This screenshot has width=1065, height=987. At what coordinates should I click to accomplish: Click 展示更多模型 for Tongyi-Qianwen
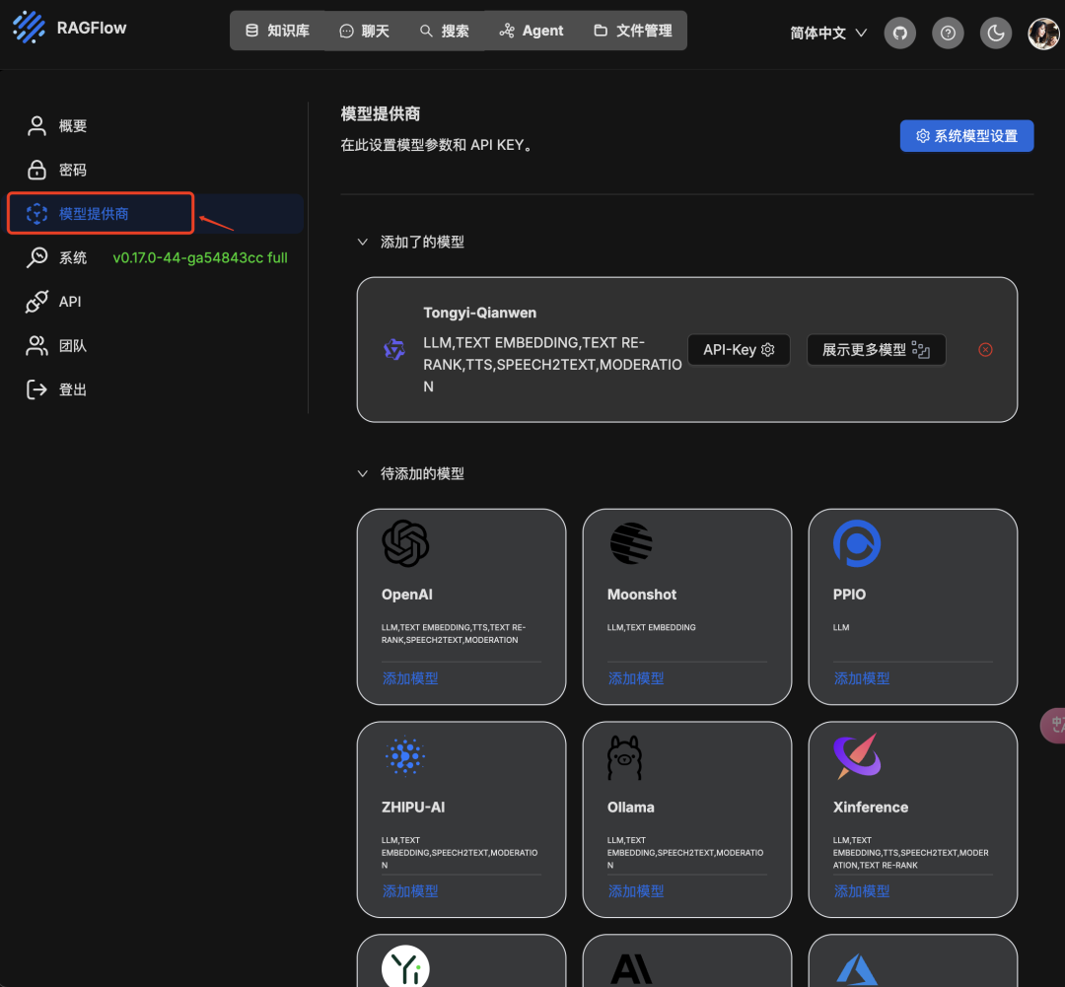pyautogui.click(x=876, y=350)
